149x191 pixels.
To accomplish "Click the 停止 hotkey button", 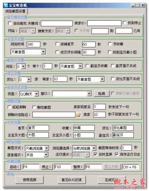I will tap(47, 167).
